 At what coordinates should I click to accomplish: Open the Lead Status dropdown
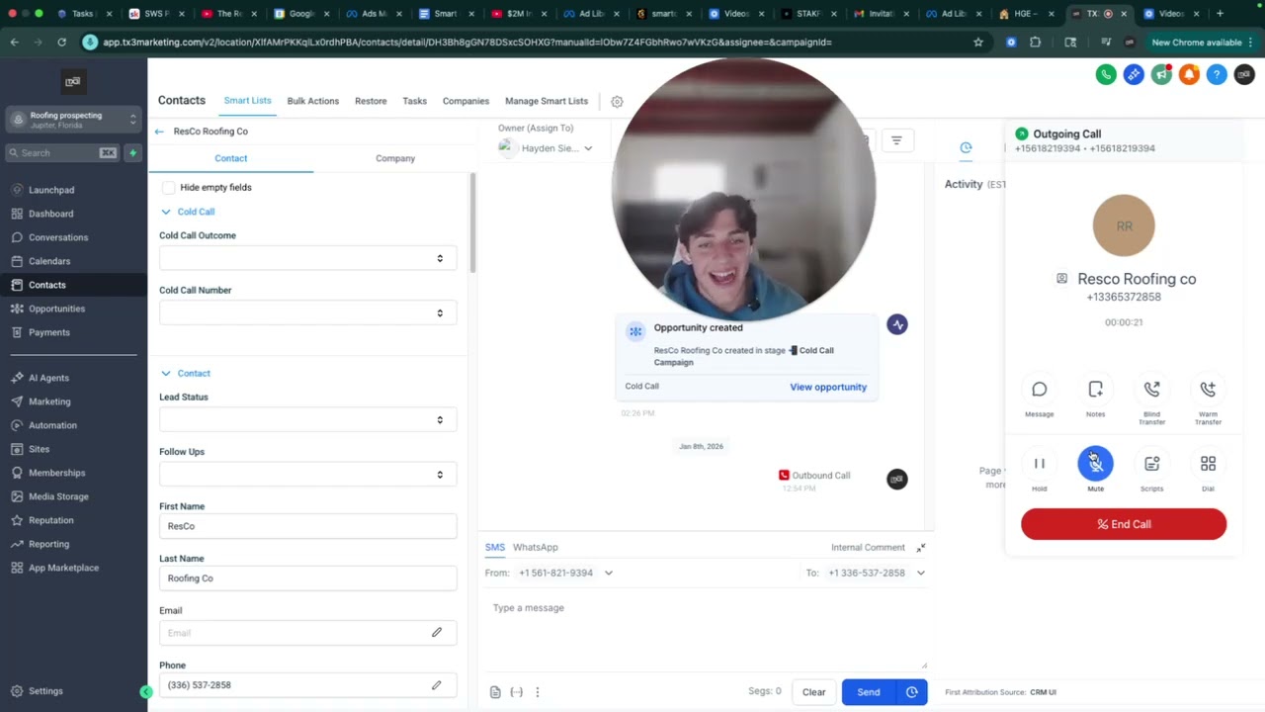click(308, 419)
